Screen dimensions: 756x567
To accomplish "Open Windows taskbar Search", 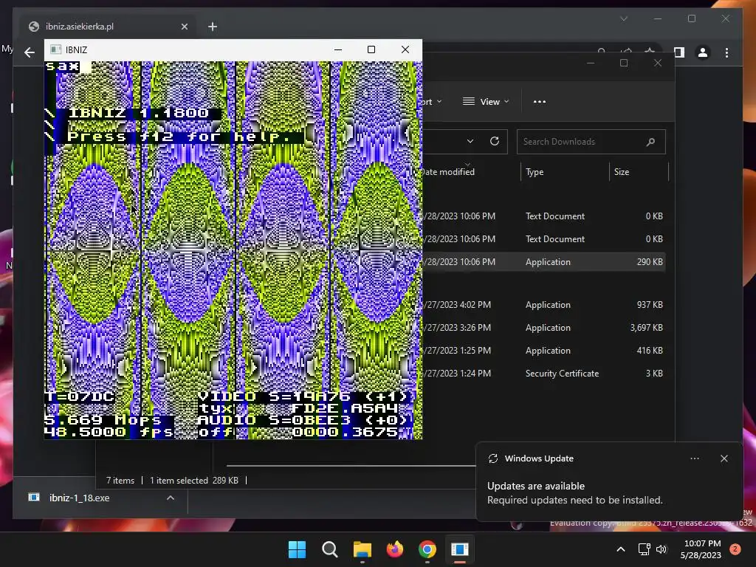I will point(330,549).
